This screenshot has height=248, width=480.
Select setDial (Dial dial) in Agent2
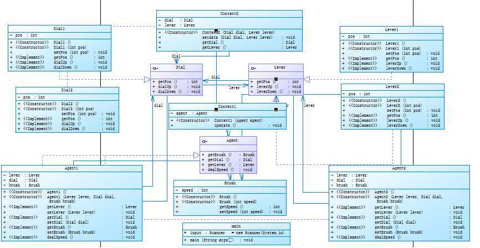395,222
